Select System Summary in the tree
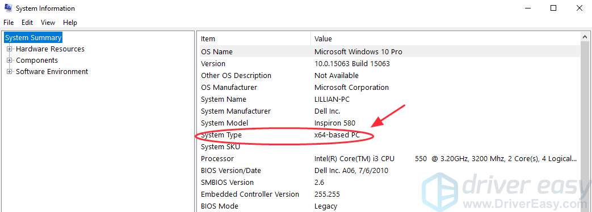Viewport: 592px width, 212px height. [33, 37]
